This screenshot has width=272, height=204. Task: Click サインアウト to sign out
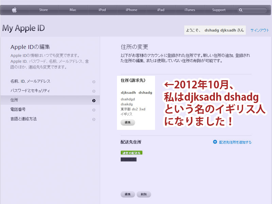259,30
